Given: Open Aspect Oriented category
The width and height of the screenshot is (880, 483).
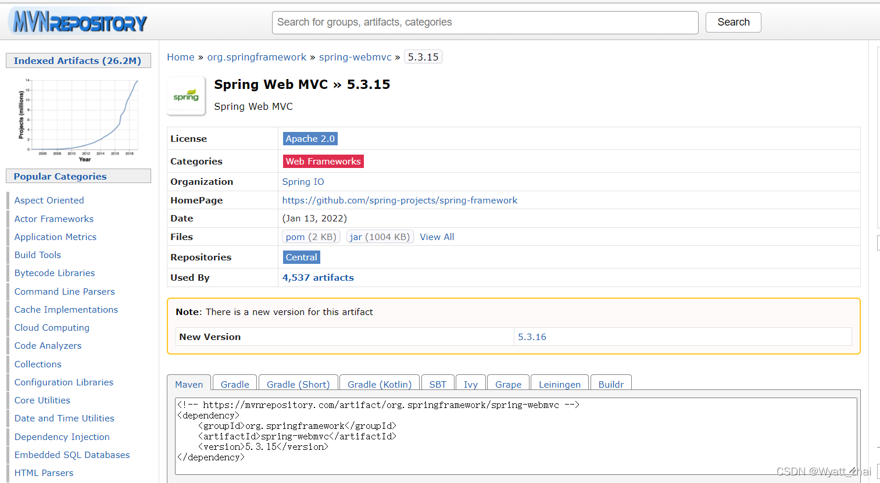Looking at the screenshot, I should tap(49, 201).
